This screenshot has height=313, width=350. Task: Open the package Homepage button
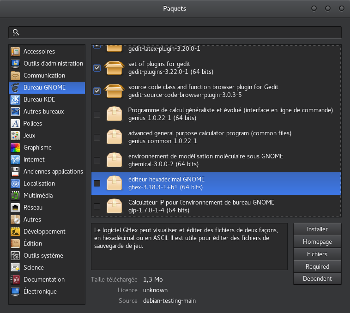317,241
